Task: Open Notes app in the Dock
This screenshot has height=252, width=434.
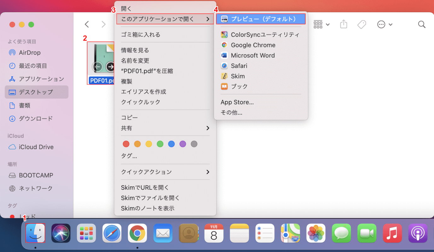Action: 240,233
